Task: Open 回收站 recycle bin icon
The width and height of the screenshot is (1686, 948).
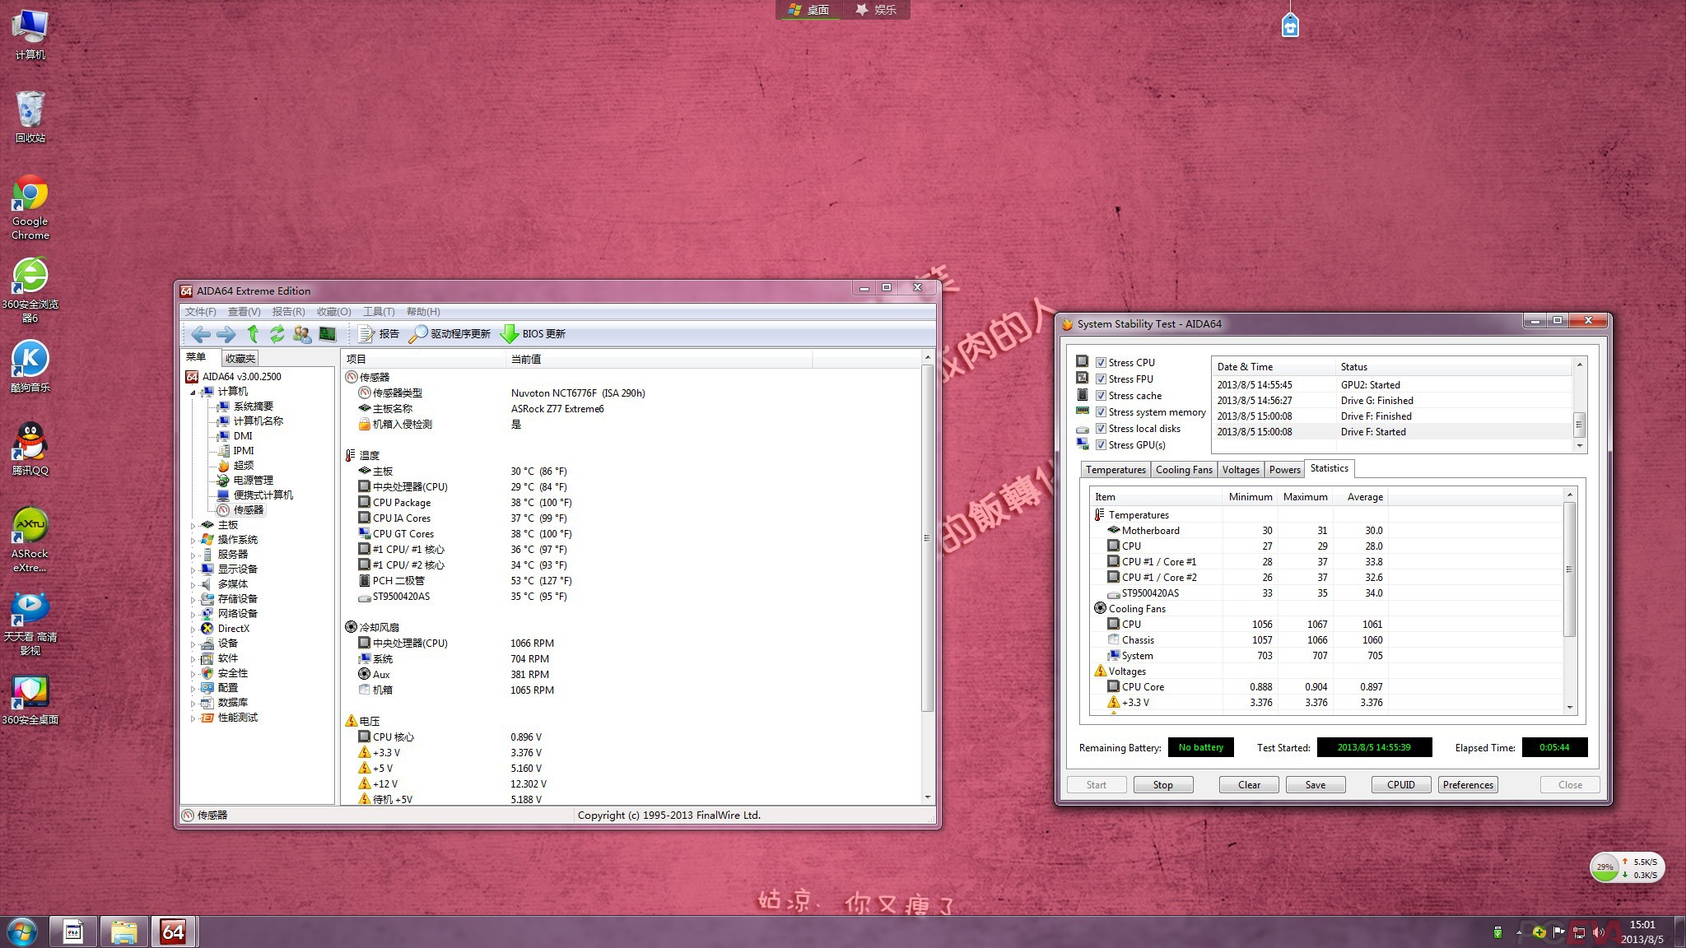Action: (30, 116)
